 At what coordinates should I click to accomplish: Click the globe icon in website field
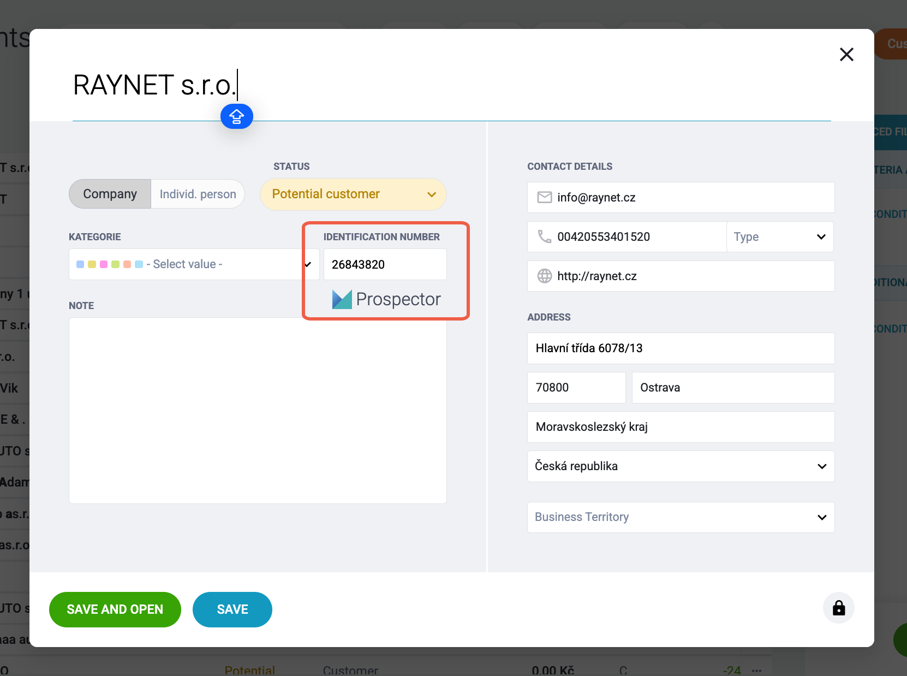coord(545,276)
